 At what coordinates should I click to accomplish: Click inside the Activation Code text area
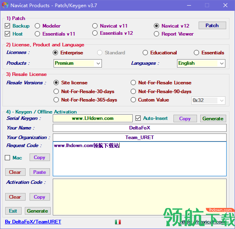coord(139,197)
